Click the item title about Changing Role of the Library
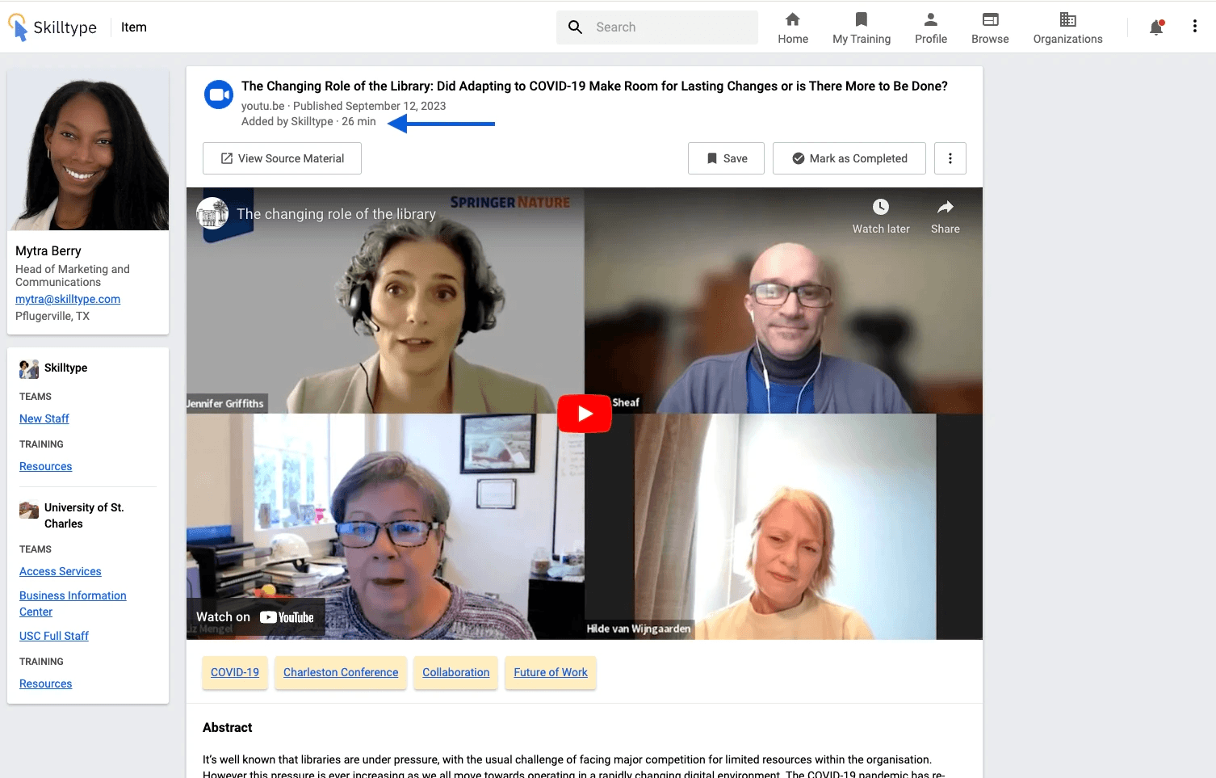The height and width of the screenshot is (778, 1216). (x=594, y=86)
